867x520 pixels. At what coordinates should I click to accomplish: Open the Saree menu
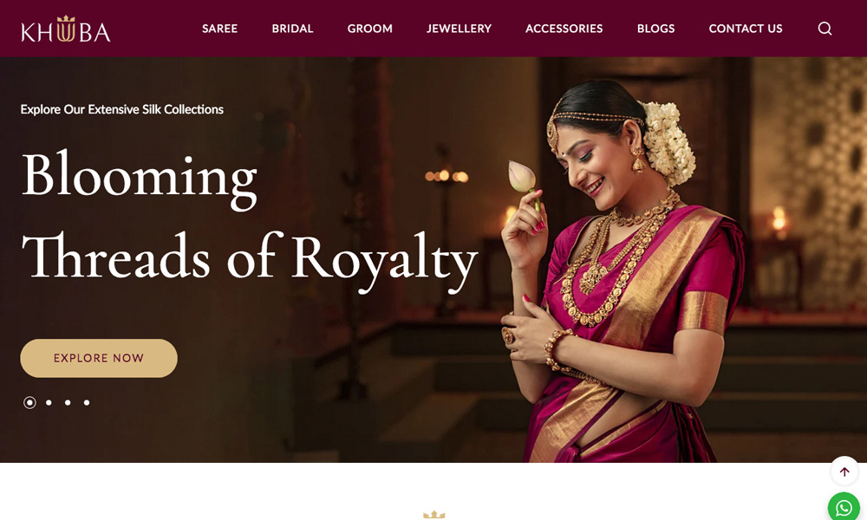point(219,29)
